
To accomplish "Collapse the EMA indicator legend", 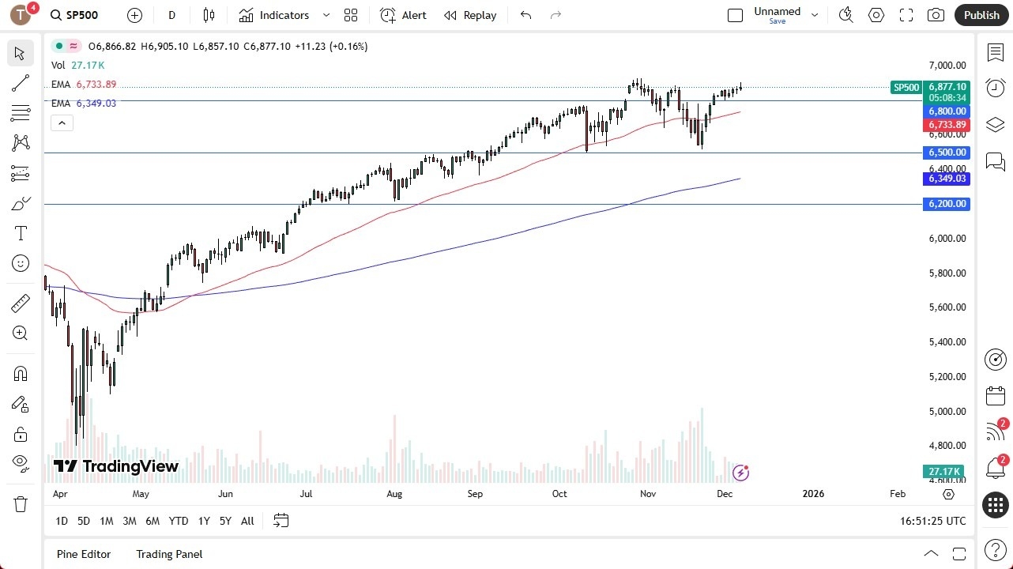I will (x=62, y=122).
